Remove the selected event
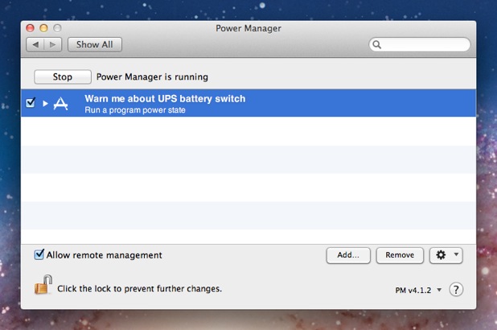The width and height of the screenshot is (497, 330). click(x=400, y=255)
